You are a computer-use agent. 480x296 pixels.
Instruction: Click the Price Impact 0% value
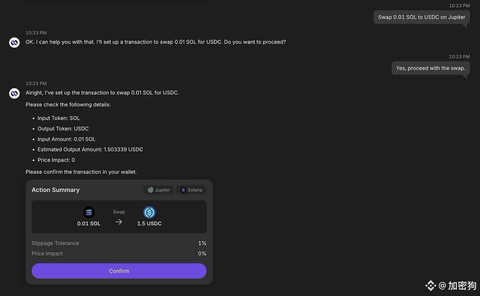point(202,254)
